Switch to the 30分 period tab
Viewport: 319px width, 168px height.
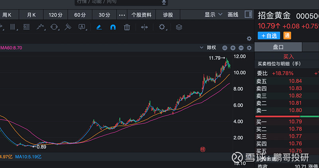coord(104,15)
